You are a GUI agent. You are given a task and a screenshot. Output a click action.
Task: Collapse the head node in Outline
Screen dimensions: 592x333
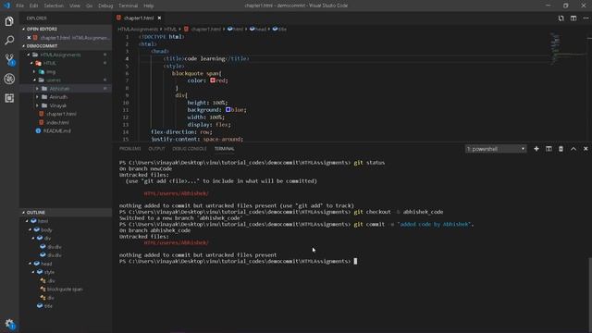click(x=31, y=264)
